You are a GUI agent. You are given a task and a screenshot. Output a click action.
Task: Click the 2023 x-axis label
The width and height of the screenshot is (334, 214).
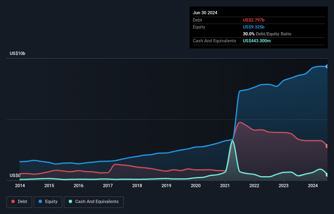tap(284, 186)
